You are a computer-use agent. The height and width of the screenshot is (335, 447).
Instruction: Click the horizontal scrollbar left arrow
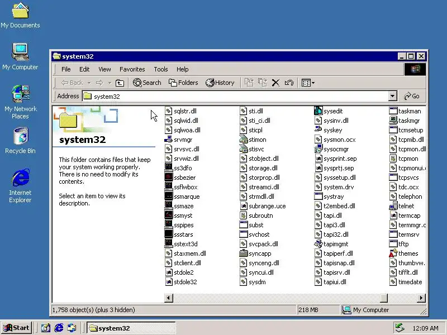169,298
